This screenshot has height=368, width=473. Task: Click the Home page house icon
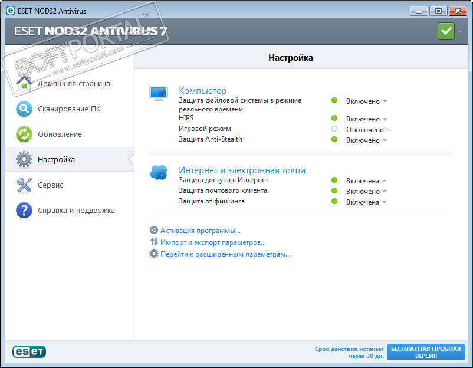click(24, 83)
